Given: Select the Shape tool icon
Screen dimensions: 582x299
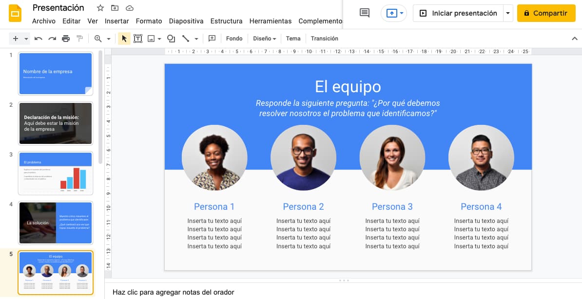Looking at the screenshot, I should pos(171,38).
